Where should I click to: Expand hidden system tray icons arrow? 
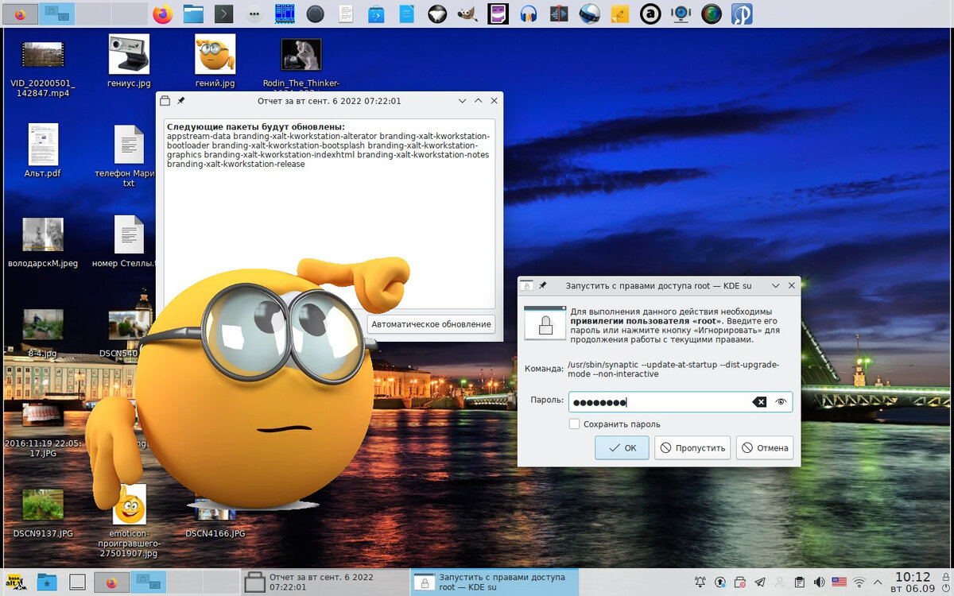click(x=878, y=582)
